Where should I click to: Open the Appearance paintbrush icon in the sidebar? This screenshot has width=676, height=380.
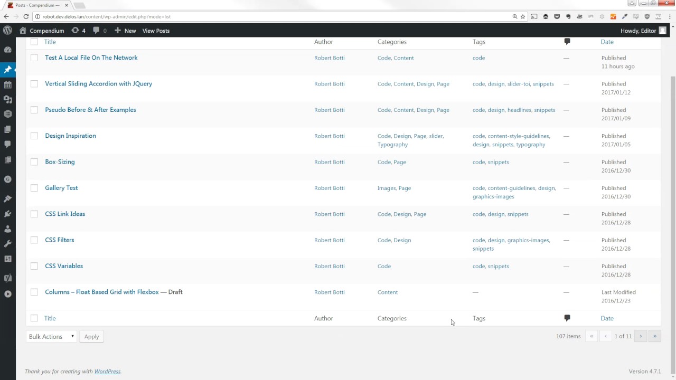tap(7, 199)
